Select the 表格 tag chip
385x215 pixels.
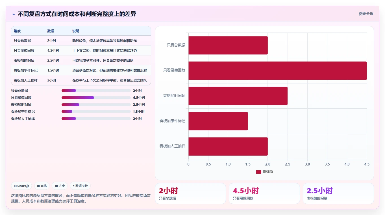[42, 186]
